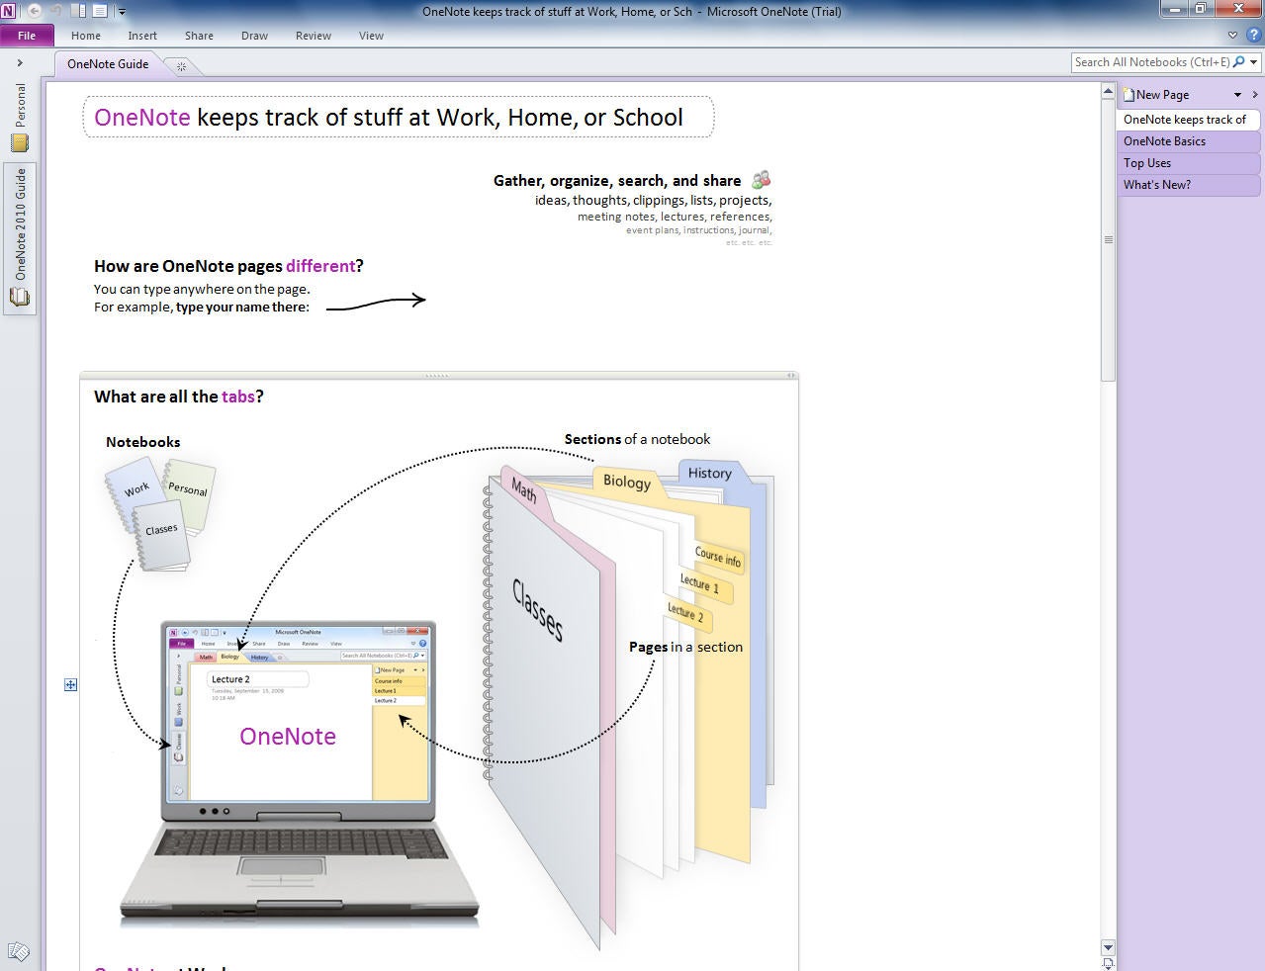This screenshot has width=1265, height=971.
Task: Open the File menu
Action: [x=27, y=36]
